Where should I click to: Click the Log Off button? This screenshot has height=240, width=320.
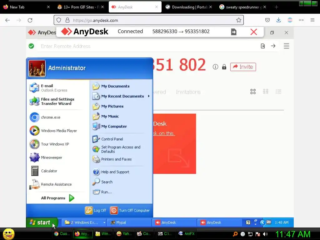click(96, 210)
